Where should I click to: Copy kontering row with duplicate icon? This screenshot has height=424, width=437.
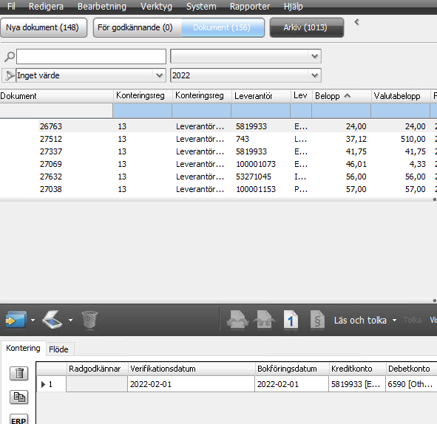19,397
